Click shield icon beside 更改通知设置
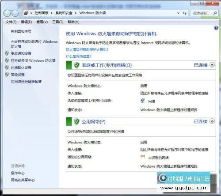 [7, 53]
